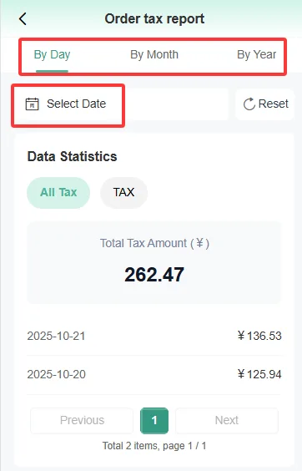Click the empty date field area
Screen dimensions: 302x471
(177, 104)
